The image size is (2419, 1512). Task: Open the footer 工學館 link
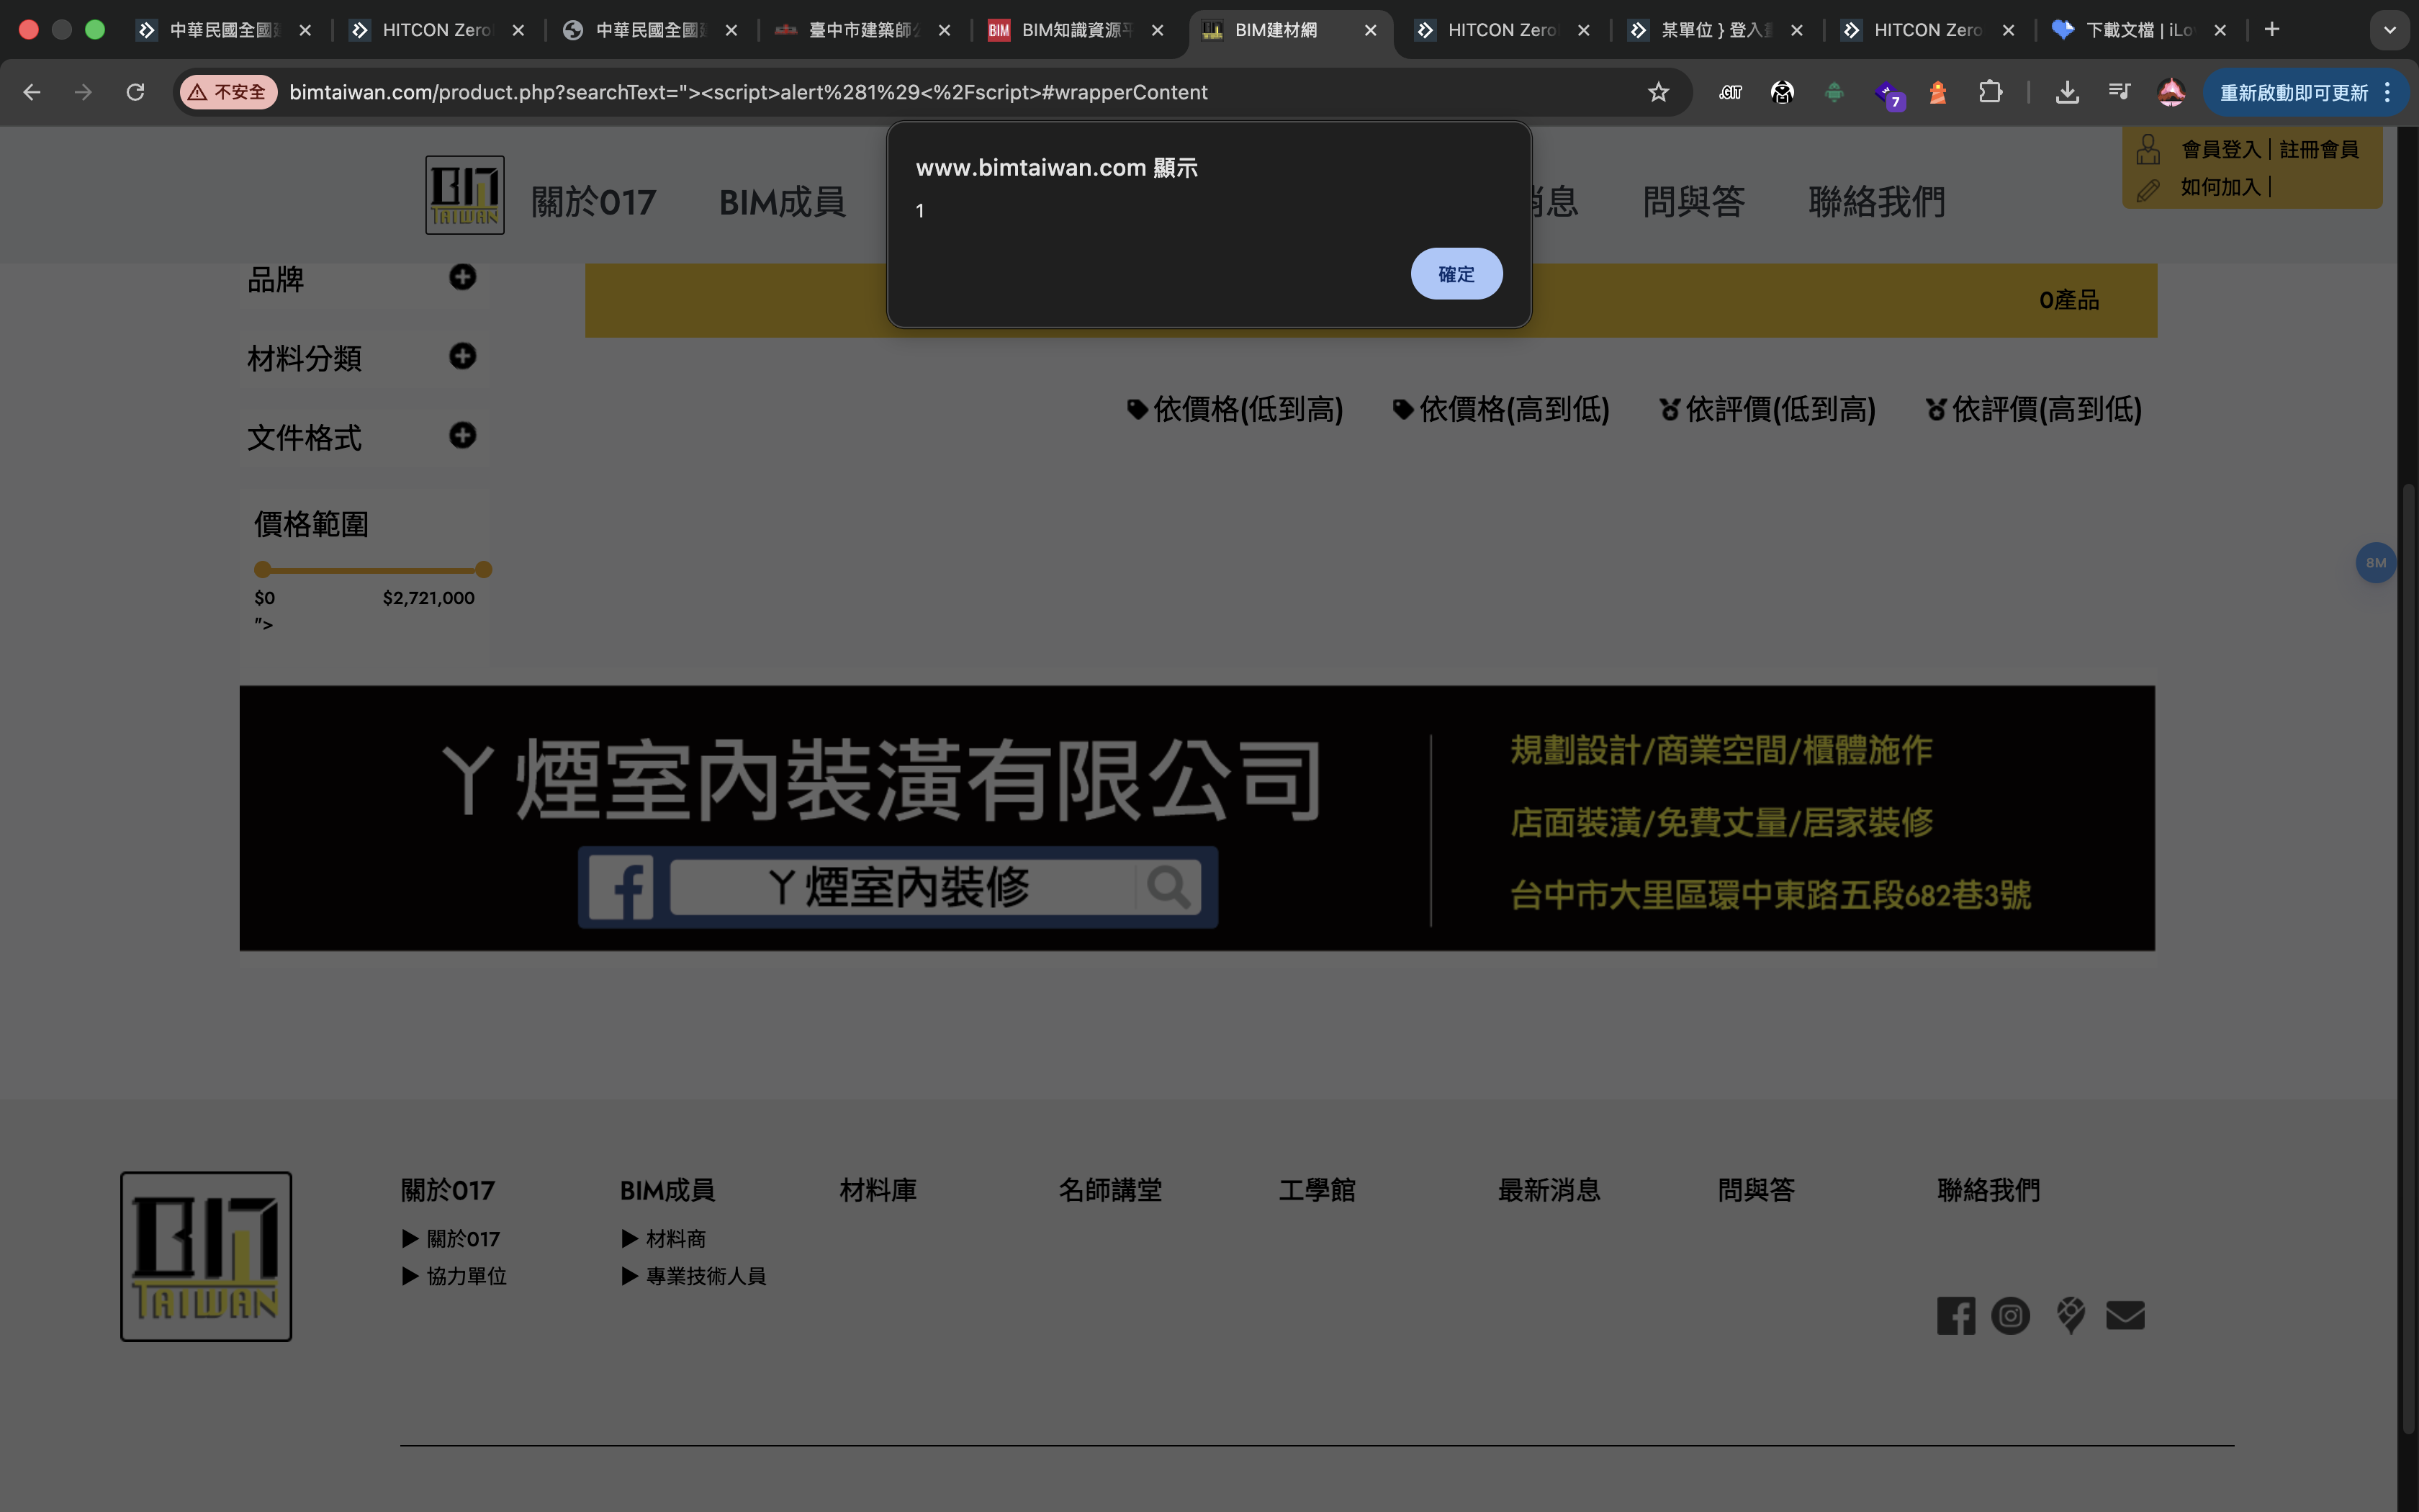(x=1317, y=1190)
